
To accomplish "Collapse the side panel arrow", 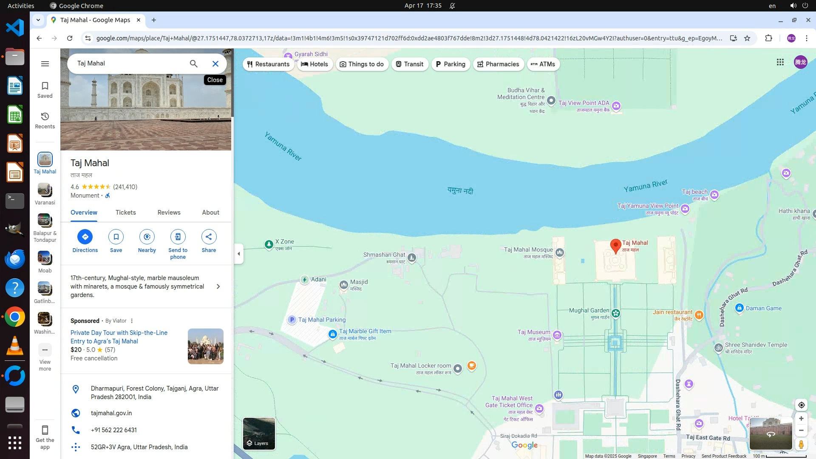I will pyautogui.click(x=239, y=254).
